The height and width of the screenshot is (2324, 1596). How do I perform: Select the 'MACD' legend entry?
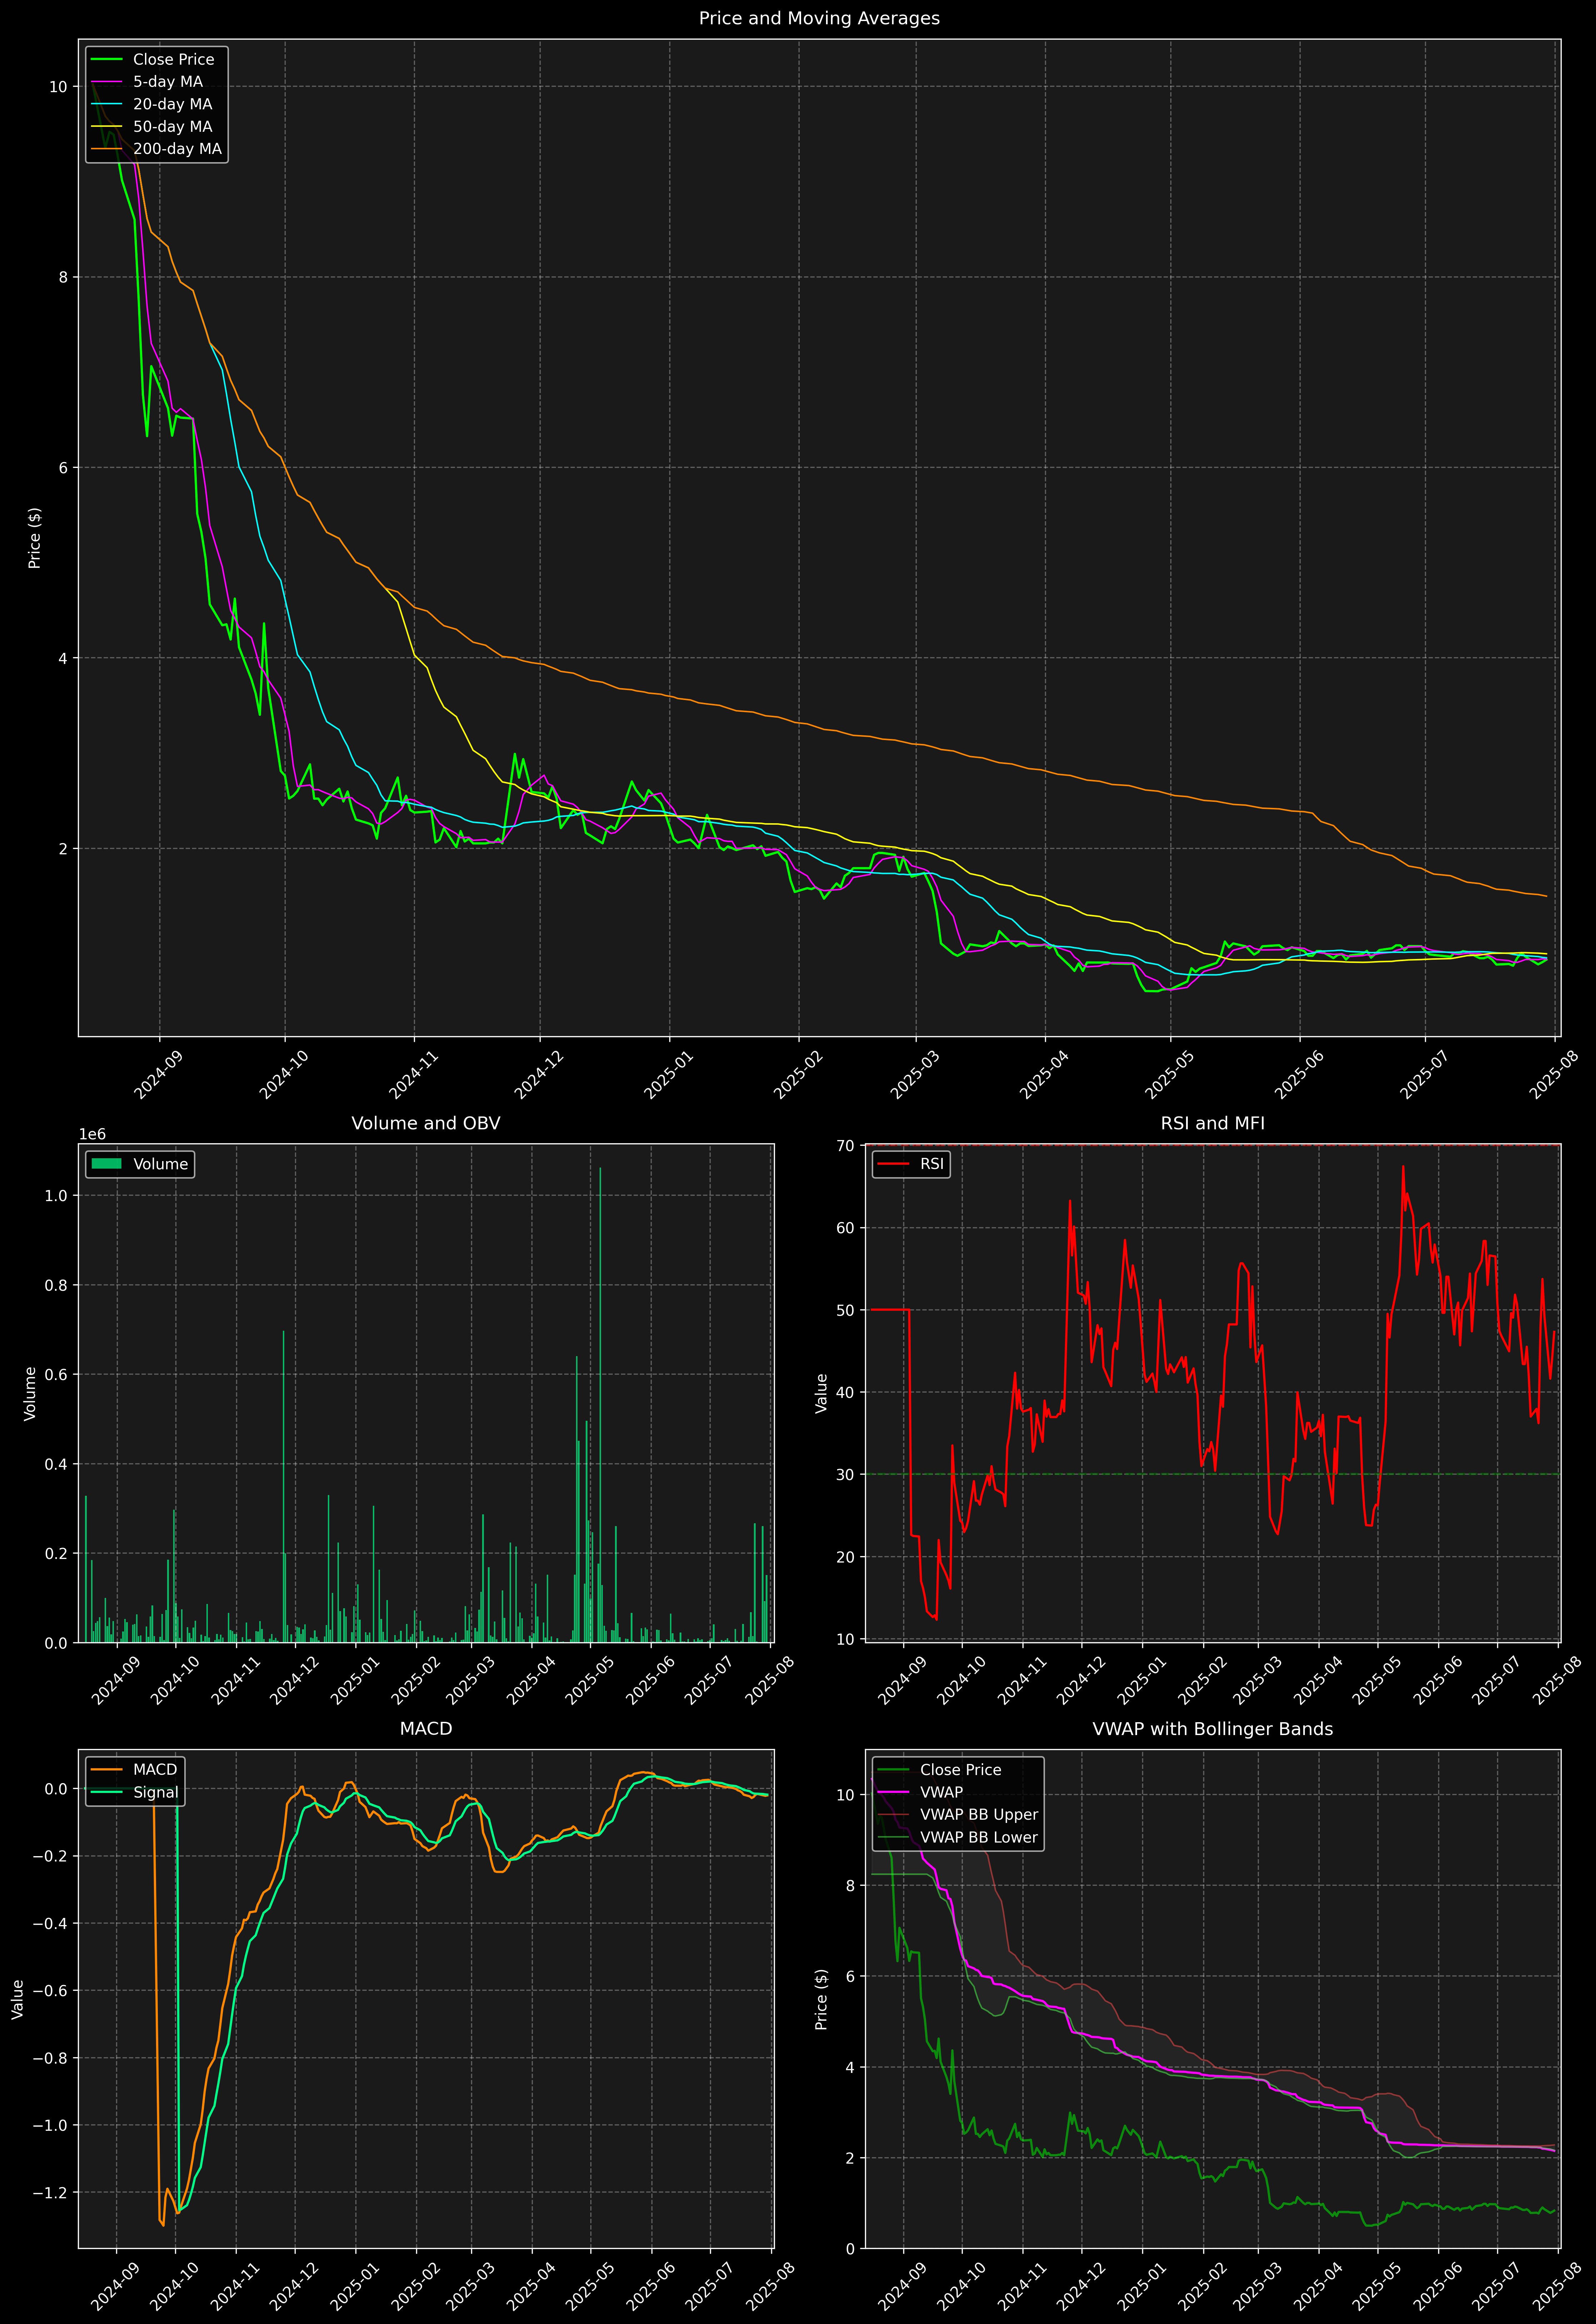[x=155, y=1770]
